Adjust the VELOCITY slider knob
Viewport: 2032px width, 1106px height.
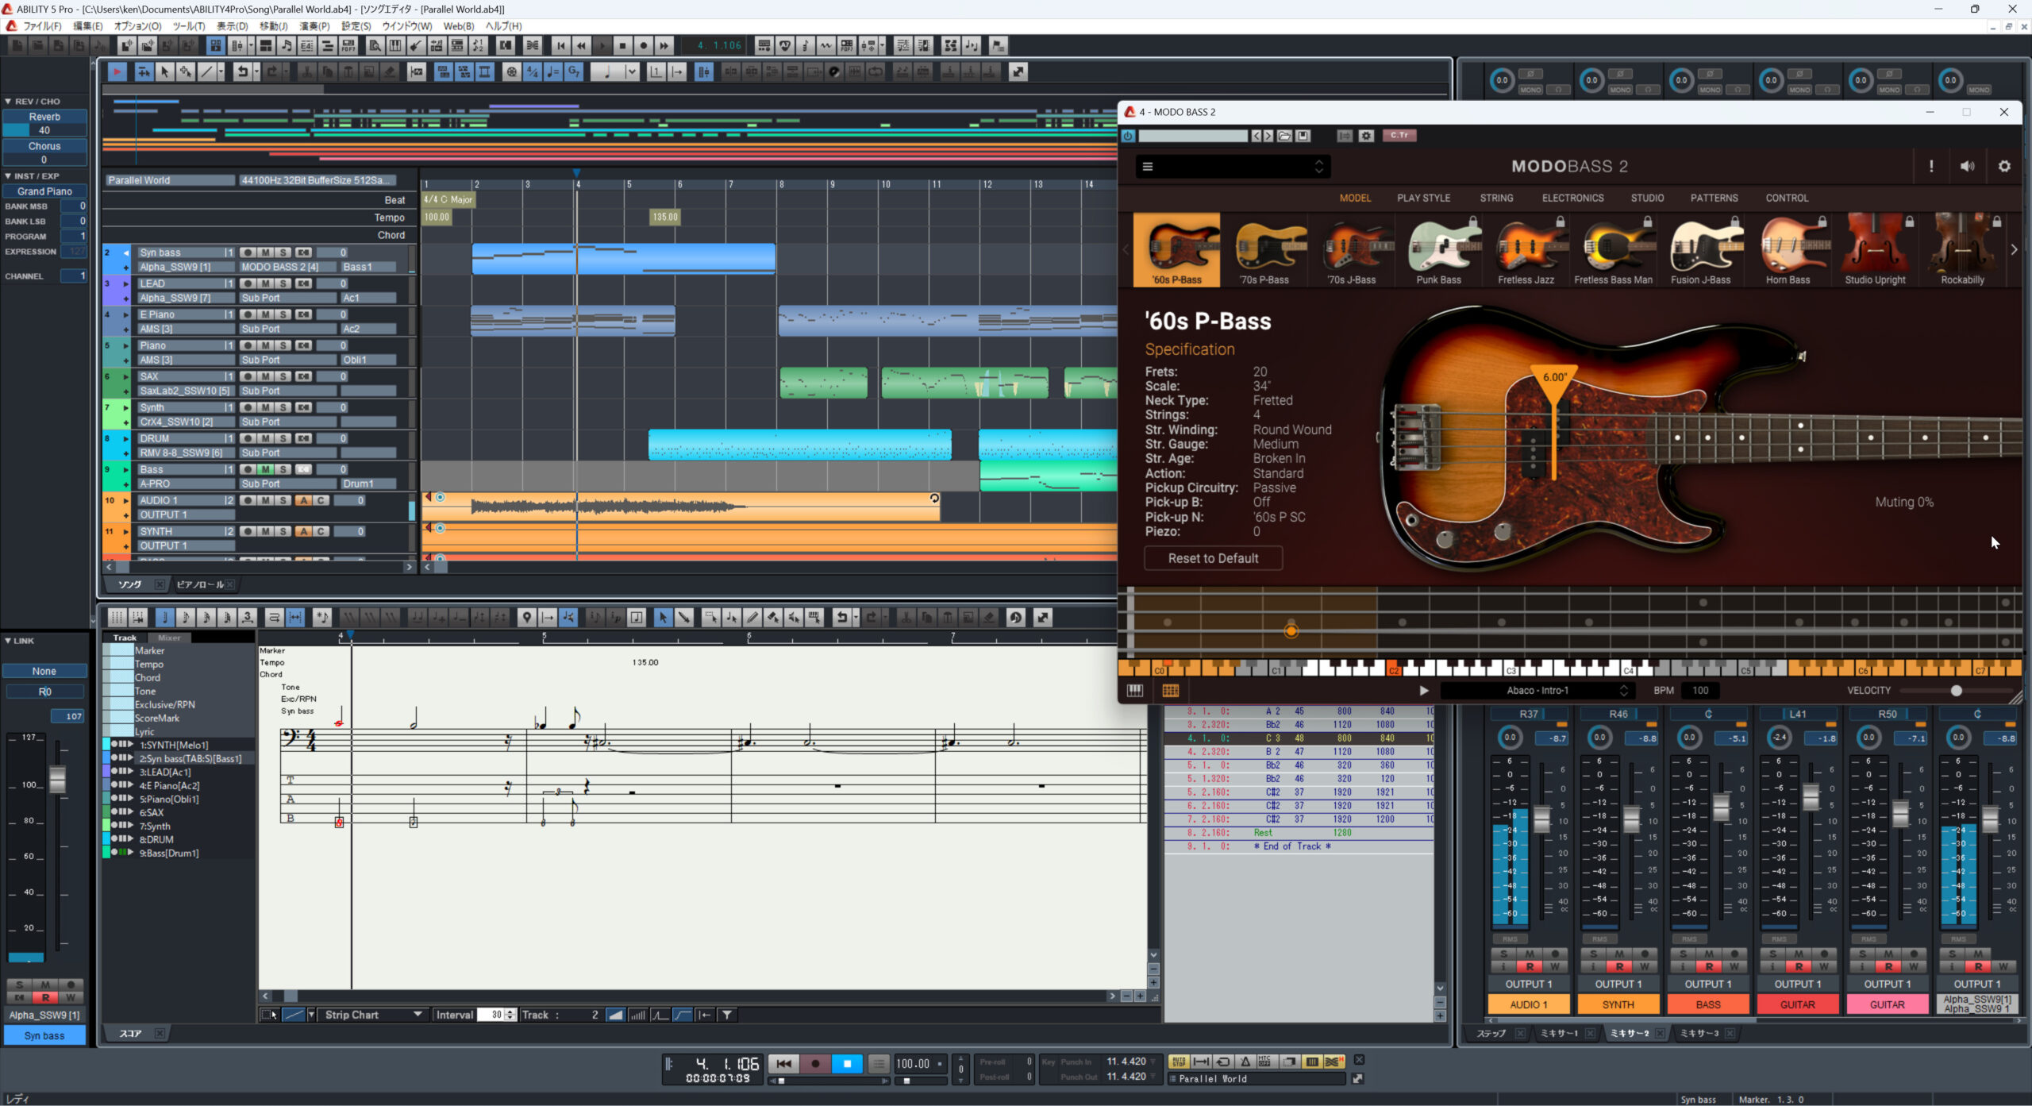pos(1956,691)
